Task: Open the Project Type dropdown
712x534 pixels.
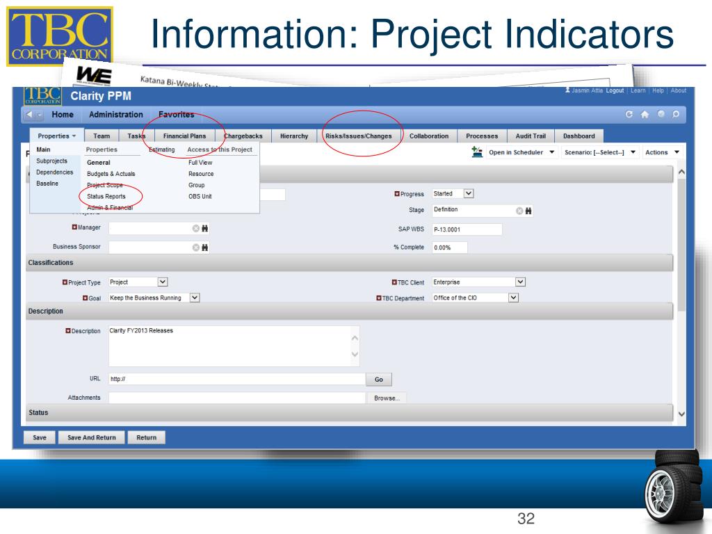Action: pos(163,282)
